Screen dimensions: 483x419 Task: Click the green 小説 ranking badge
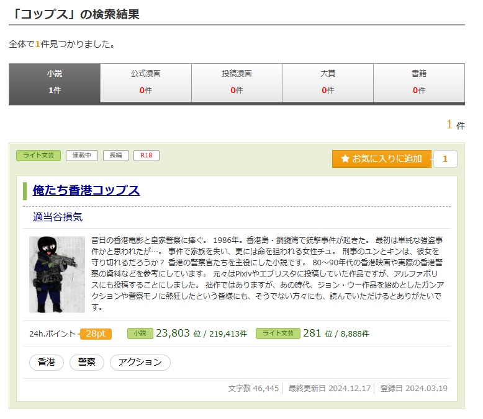140,333
